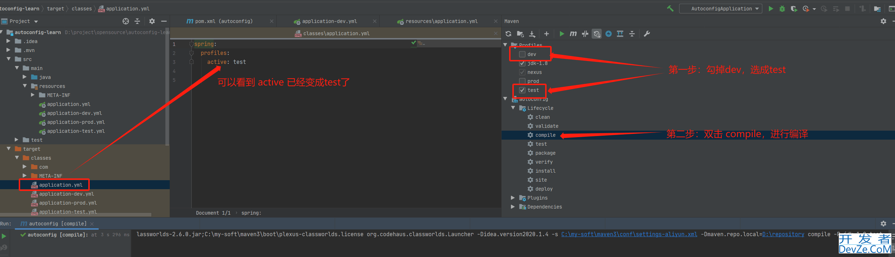Toggle the jdk-1.8 profile checkbox

[522, 63]
